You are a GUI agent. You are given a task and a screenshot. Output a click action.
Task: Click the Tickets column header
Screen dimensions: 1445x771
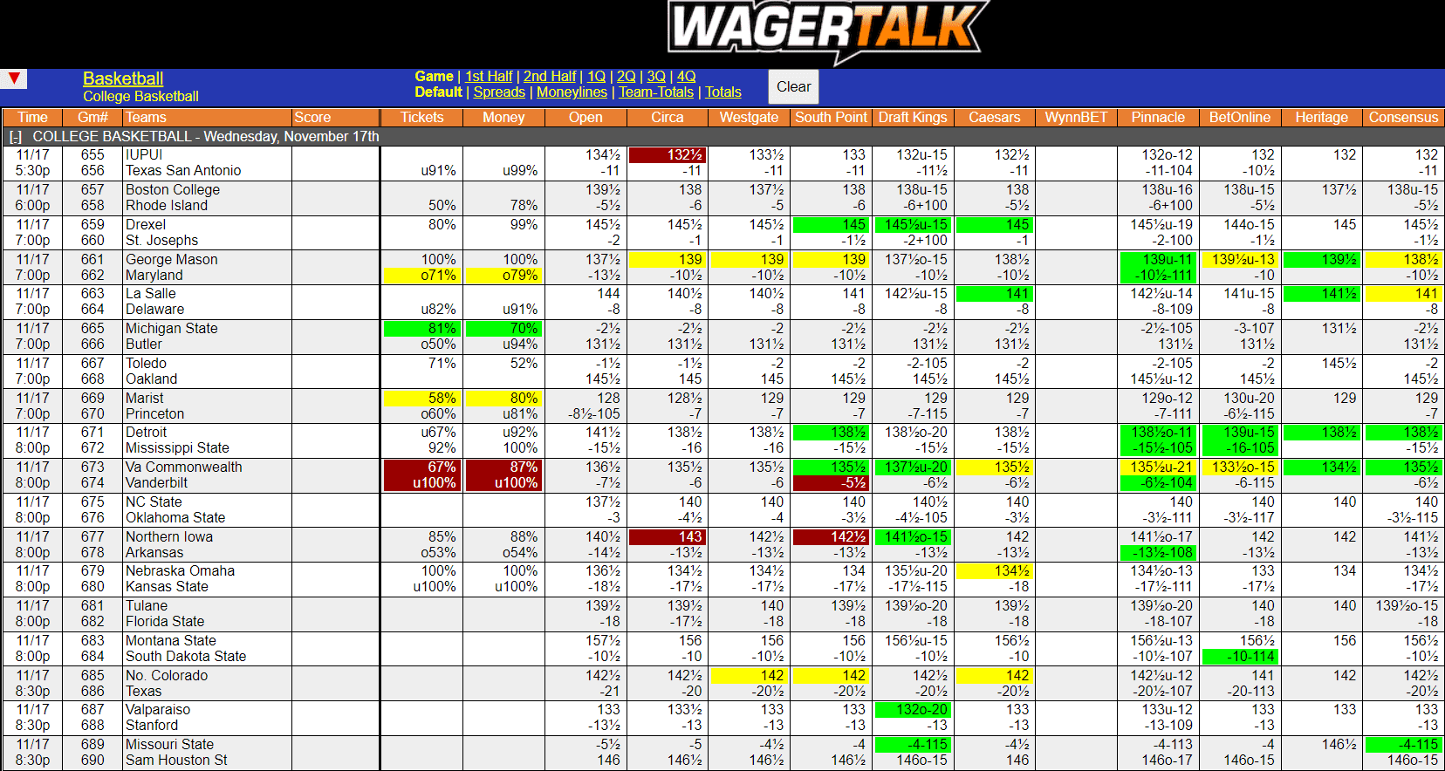tap(422, 118)
